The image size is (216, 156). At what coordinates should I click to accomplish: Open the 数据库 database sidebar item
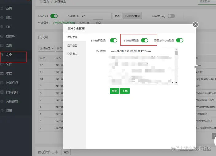10,36
